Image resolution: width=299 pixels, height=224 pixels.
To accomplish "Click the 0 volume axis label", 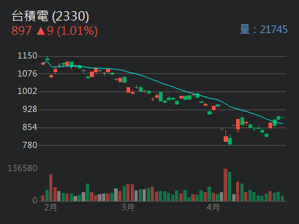I will [35, 200].
